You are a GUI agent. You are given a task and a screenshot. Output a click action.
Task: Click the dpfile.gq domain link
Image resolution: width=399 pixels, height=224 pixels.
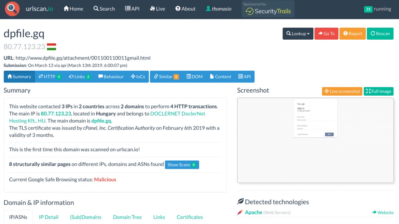(x=101, y=121)
